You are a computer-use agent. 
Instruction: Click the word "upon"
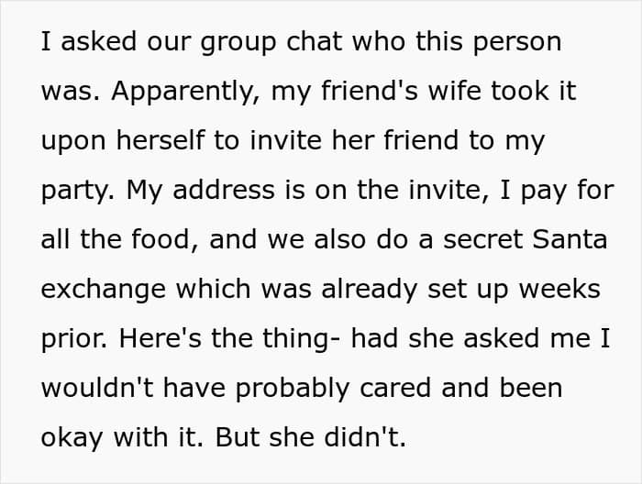(74, 142)
